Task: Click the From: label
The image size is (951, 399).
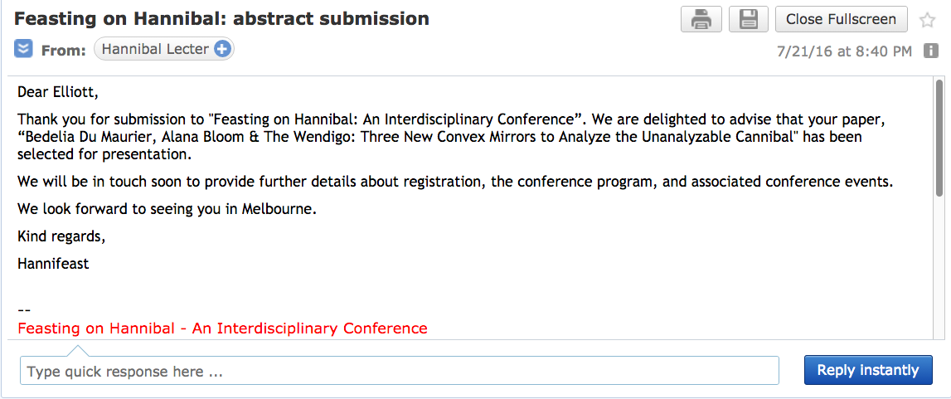Action: (x=64, y=51)
